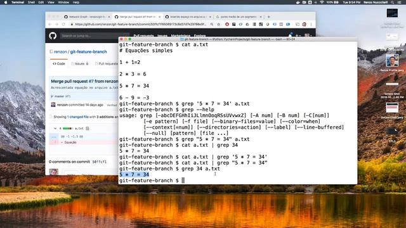Image resolution: width=406 pixels, height=228 pixels.
Task: Click the battery 100% indicator
Action: click(332, 3)
